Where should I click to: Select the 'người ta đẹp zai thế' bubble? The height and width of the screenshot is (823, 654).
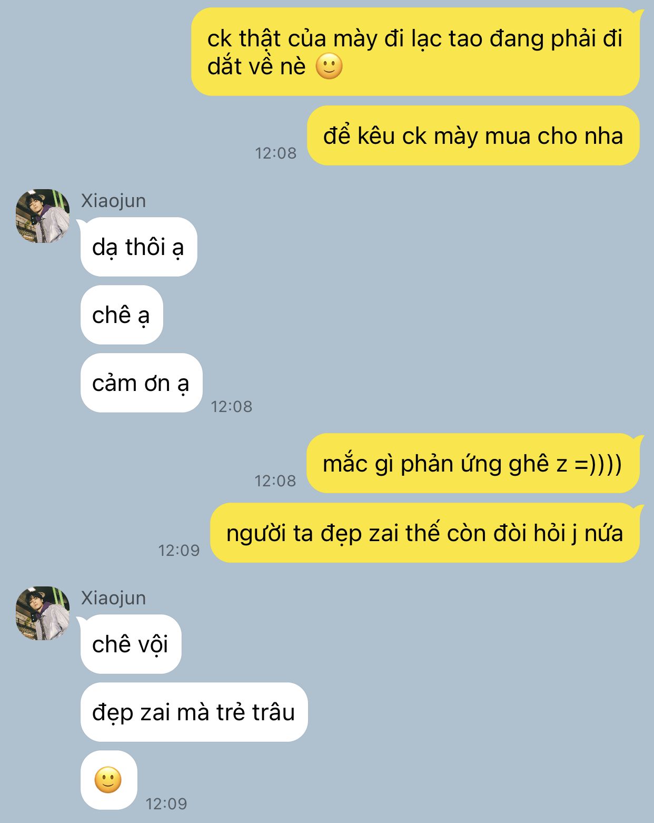coord(425,533)
